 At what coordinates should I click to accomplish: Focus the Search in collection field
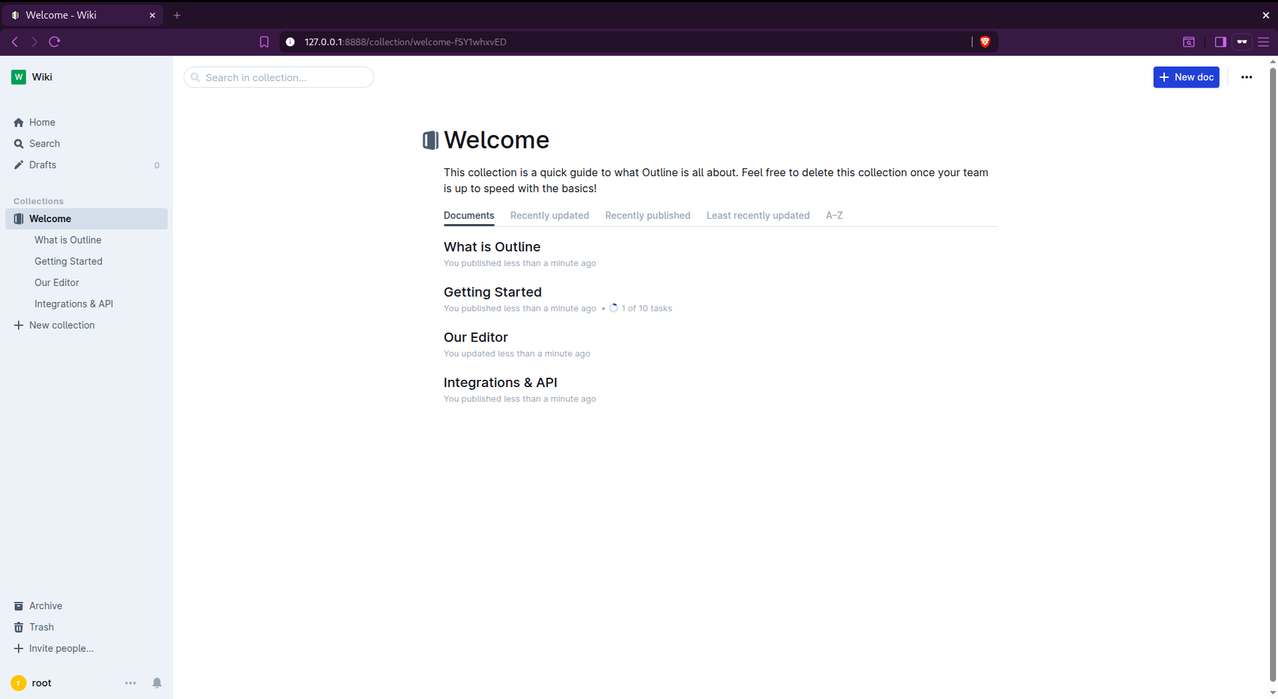(279, 77)
